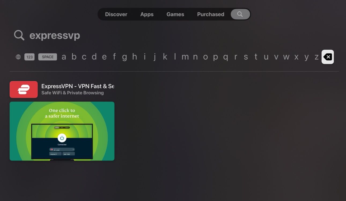Open the ExpressVPN app icon

[24, 89]
